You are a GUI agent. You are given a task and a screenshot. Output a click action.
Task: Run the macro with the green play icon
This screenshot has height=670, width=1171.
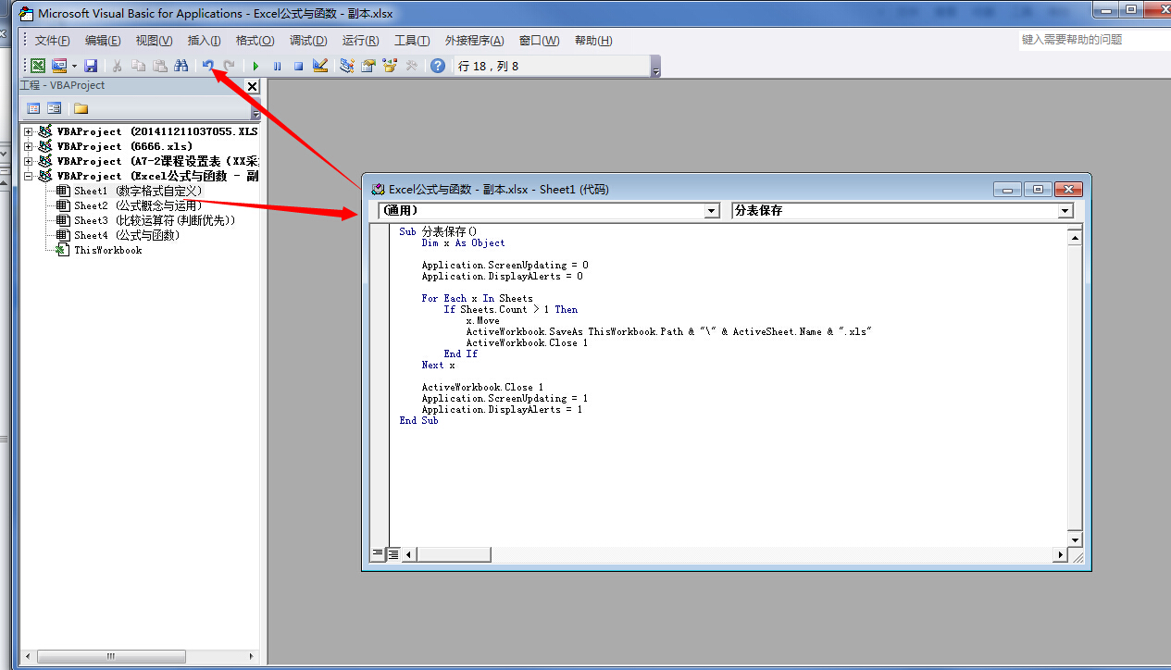[255, 66]
